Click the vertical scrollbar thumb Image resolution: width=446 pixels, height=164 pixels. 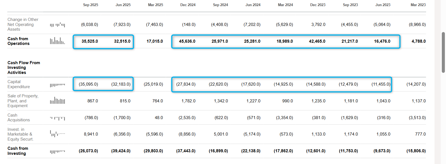pyautogui.click(x=443, y=52)
